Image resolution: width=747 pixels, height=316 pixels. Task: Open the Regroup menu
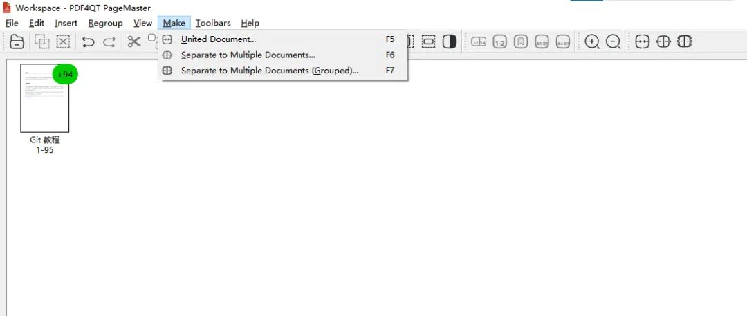(x=105, y=23)
